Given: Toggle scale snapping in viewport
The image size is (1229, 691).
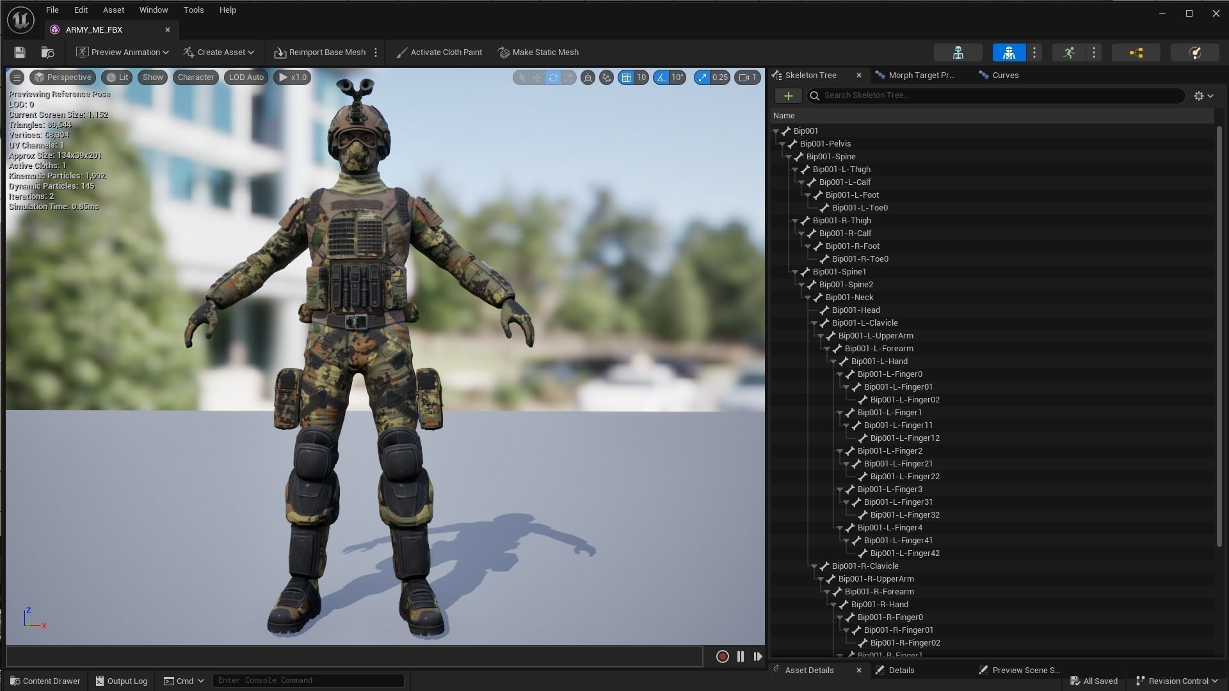Looking at the screenshot, I should pyautogui.click(x=703, y=77).
